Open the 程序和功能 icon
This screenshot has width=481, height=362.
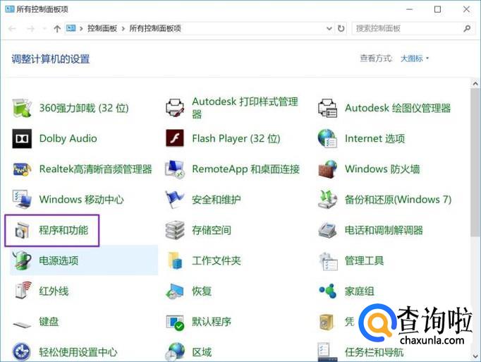pyautogui.click(x=22, y=230)
